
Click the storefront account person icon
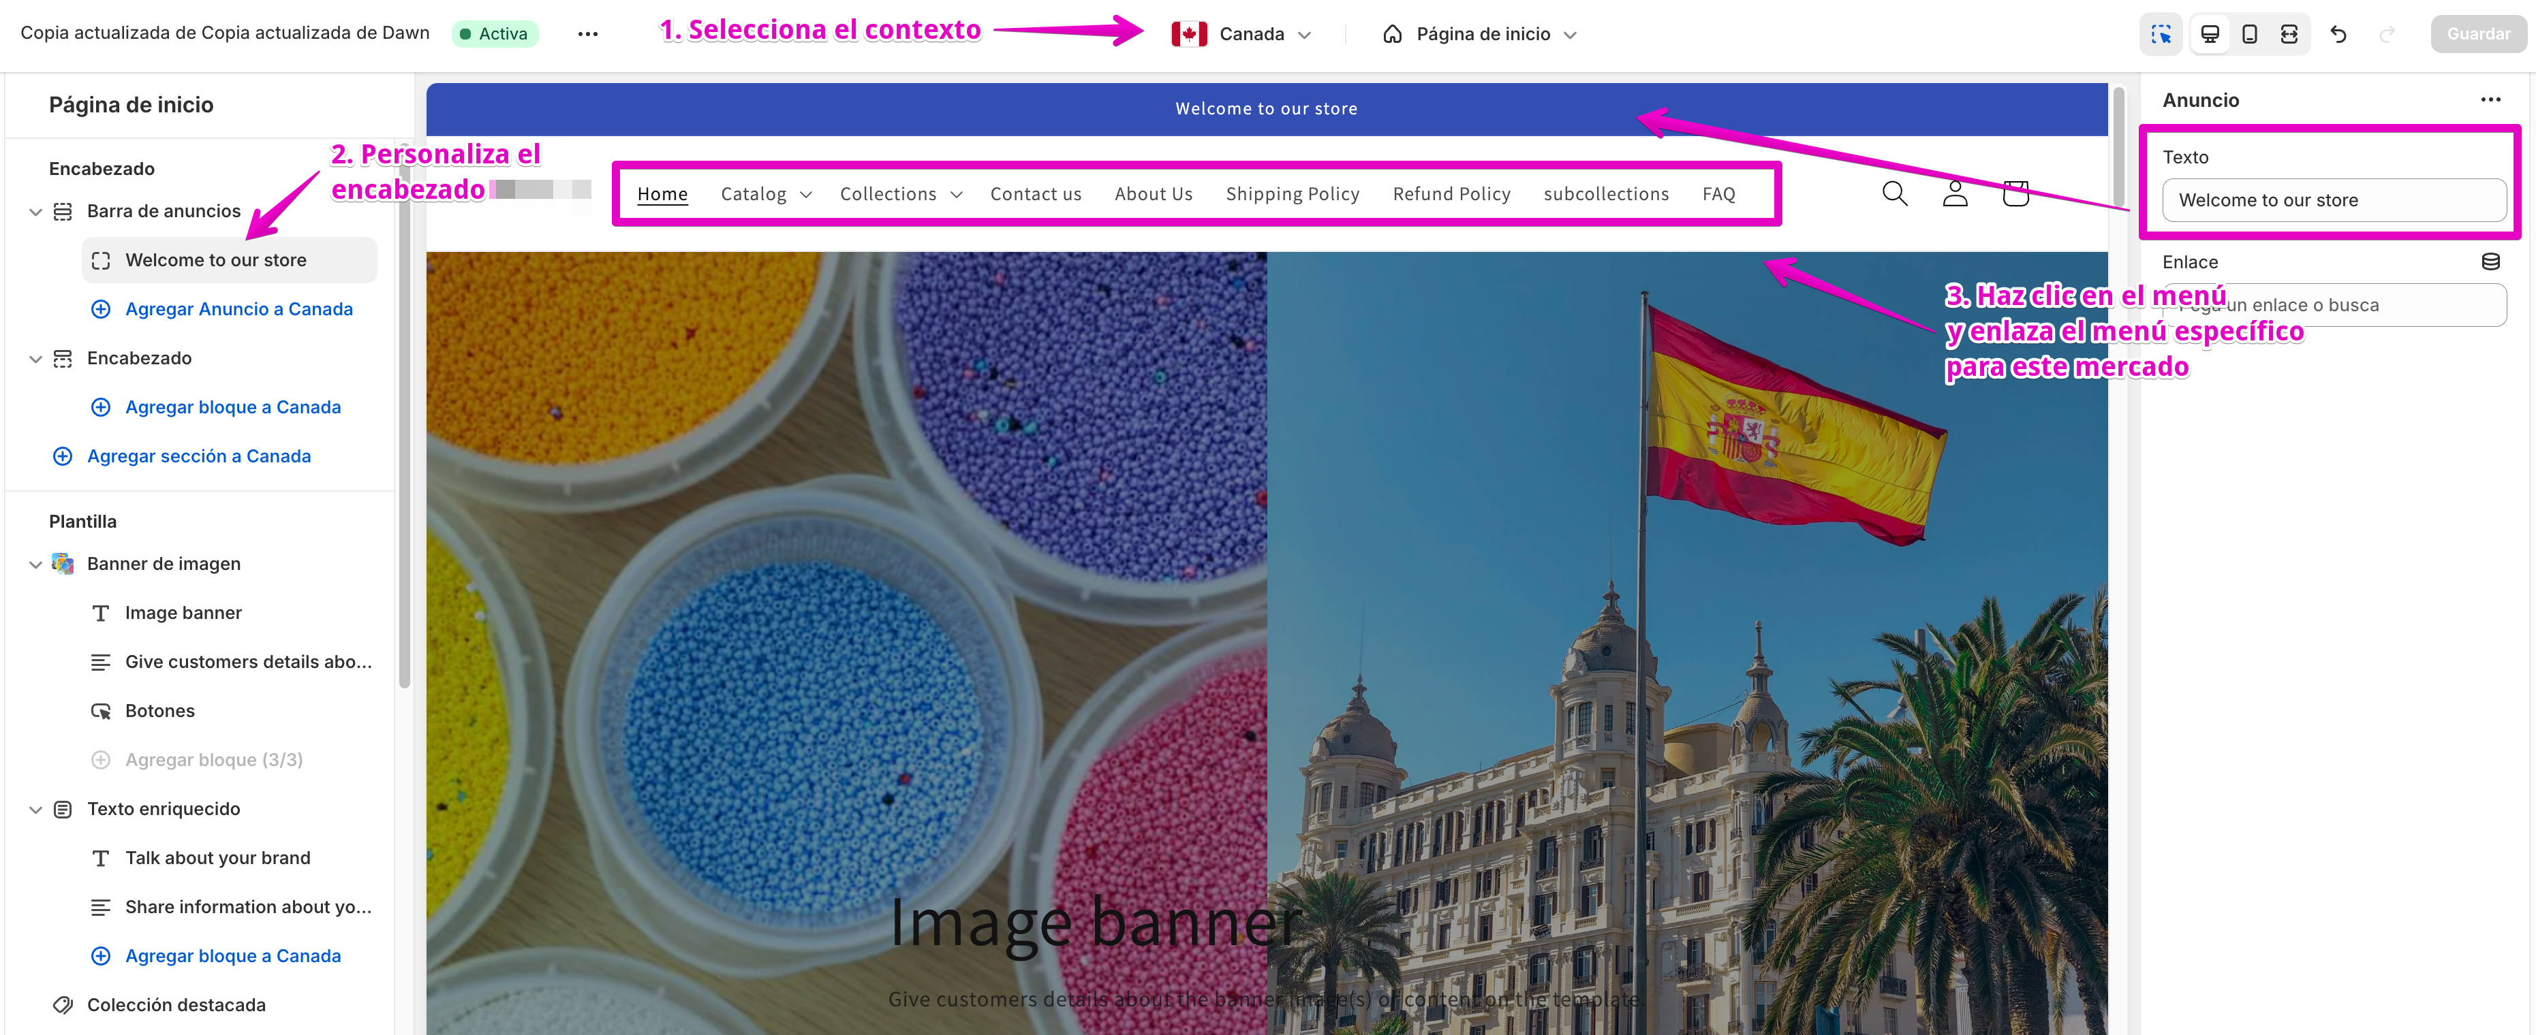pyautogui.click(x=1955, y=194)
